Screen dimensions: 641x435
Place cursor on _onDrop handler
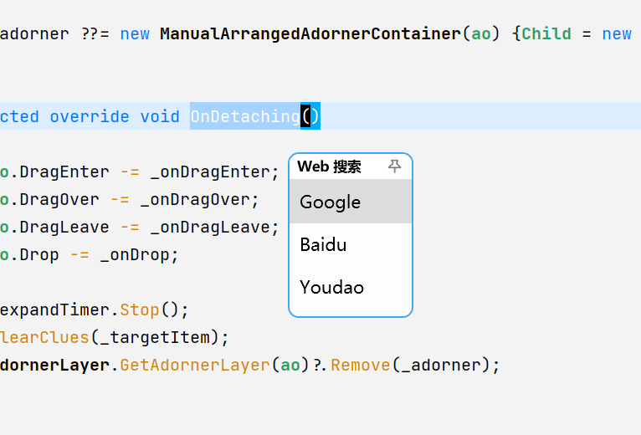tap(135, 254)
